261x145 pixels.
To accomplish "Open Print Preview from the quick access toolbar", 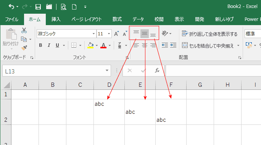I will tap(63, 7).
